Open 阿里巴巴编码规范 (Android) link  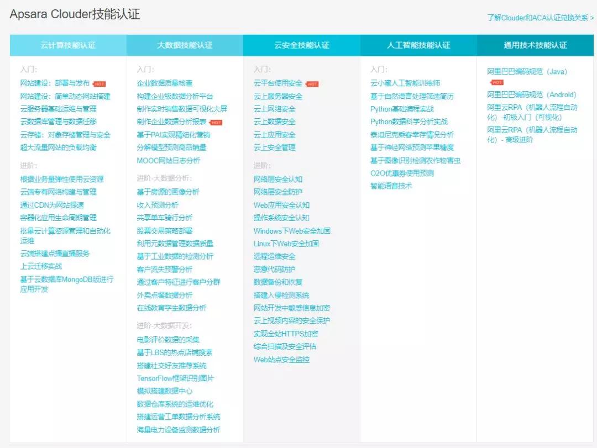tap(532, 94)
